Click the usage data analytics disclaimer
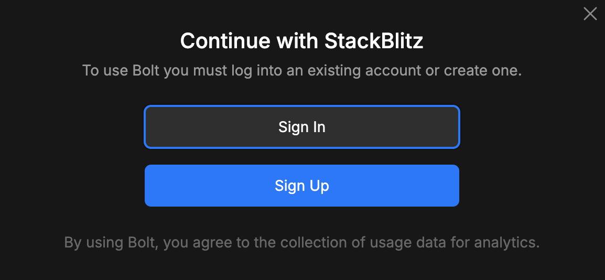 tap(302, 243)
